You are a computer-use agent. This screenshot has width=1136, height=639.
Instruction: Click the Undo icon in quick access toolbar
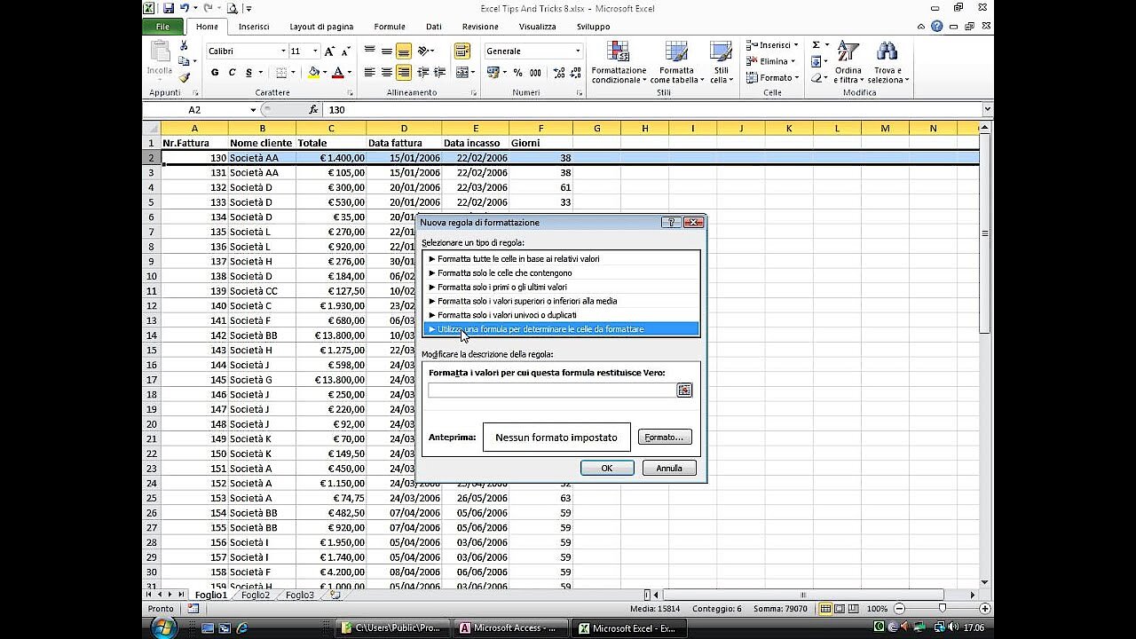point(185,8)
